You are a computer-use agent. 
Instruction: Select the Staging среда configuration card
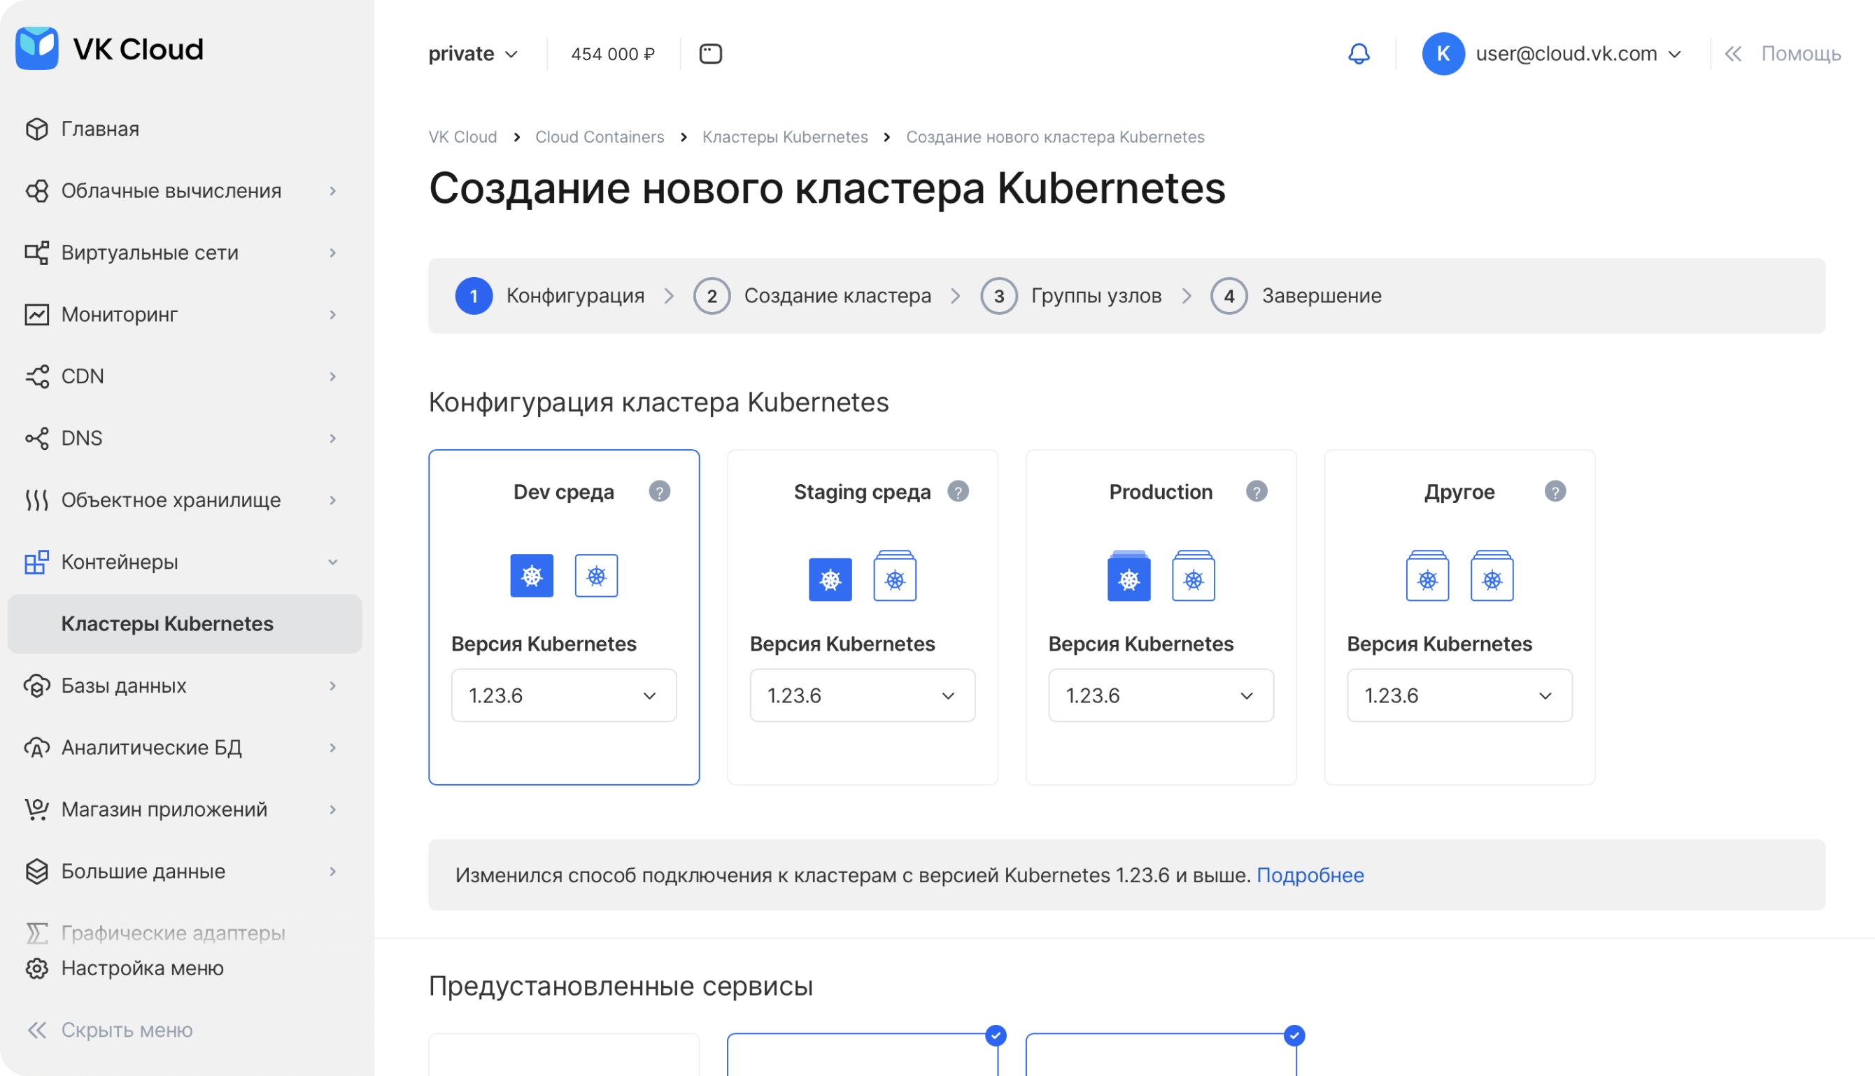pos(863,617)
